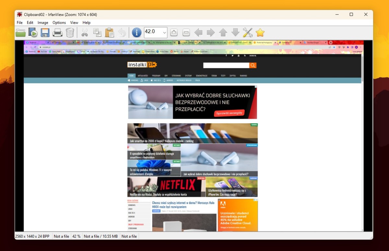Click the Print toolbar icon
The image size is (389, 251).
click(x=57, y=32)
